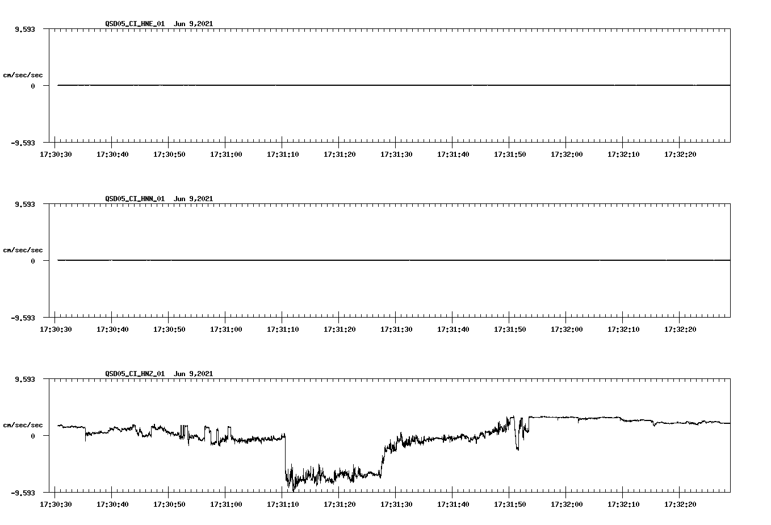The width and height of the screenshot is (771, 525).
Task: Click the HNZ plot upper limit 9.593
Action: coord(25,379)
